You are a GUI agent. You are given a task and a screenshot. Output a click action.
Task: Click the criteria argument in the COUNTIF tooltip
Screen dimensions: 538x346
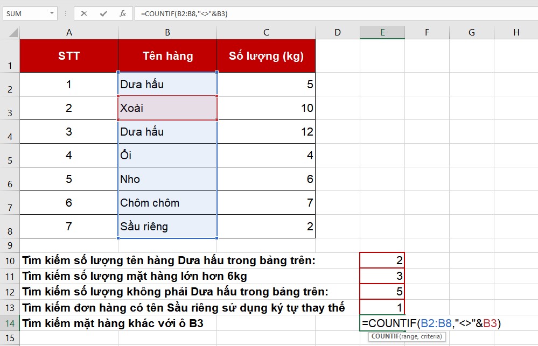coord(431,336)
